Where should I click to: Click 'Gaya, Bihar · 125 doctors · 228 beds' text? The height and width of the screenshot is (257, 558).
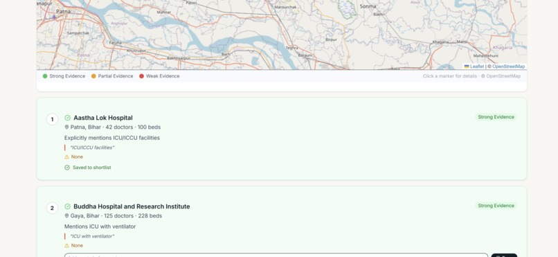(116, 215)
